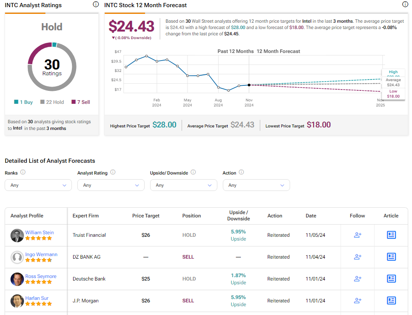
Task: Click info icon next to Analyst Rating
Action: 113,172
